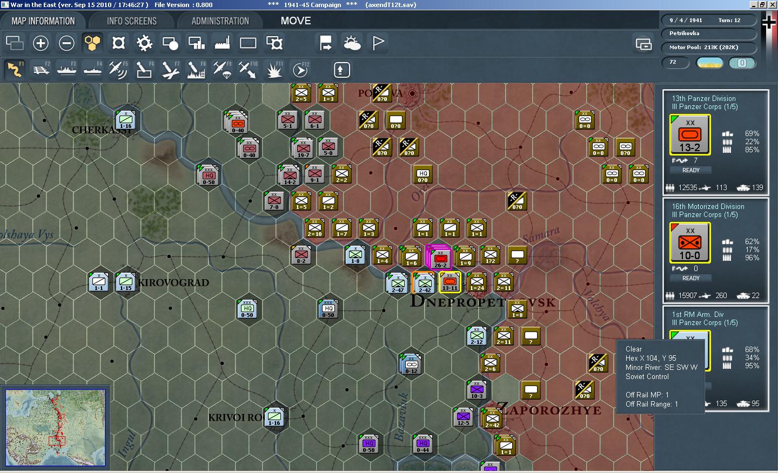Click the pennant flag icon
Viewport: 778px width, 473px height.
(378, 43)
